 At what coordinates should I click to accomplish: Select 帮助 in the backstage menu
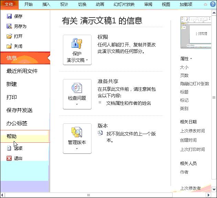tap(25, 136)
